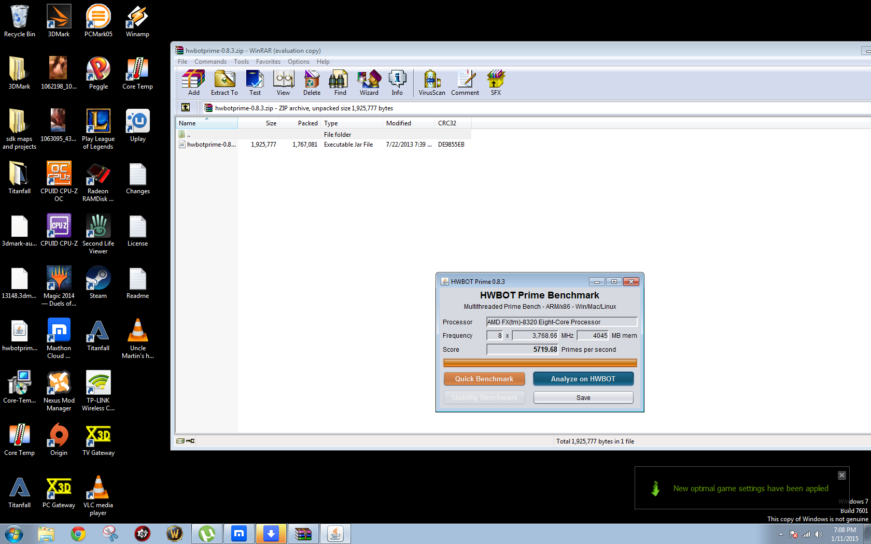The image size is (871, 544).
Task: Click the orange benchmark progress bar
Action: (540, 363)
